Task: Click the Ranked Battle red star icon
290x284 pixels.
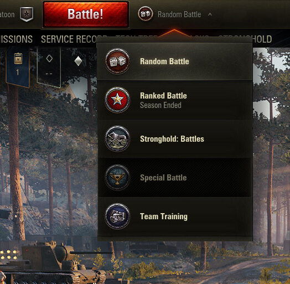Action: click(117, 100)
